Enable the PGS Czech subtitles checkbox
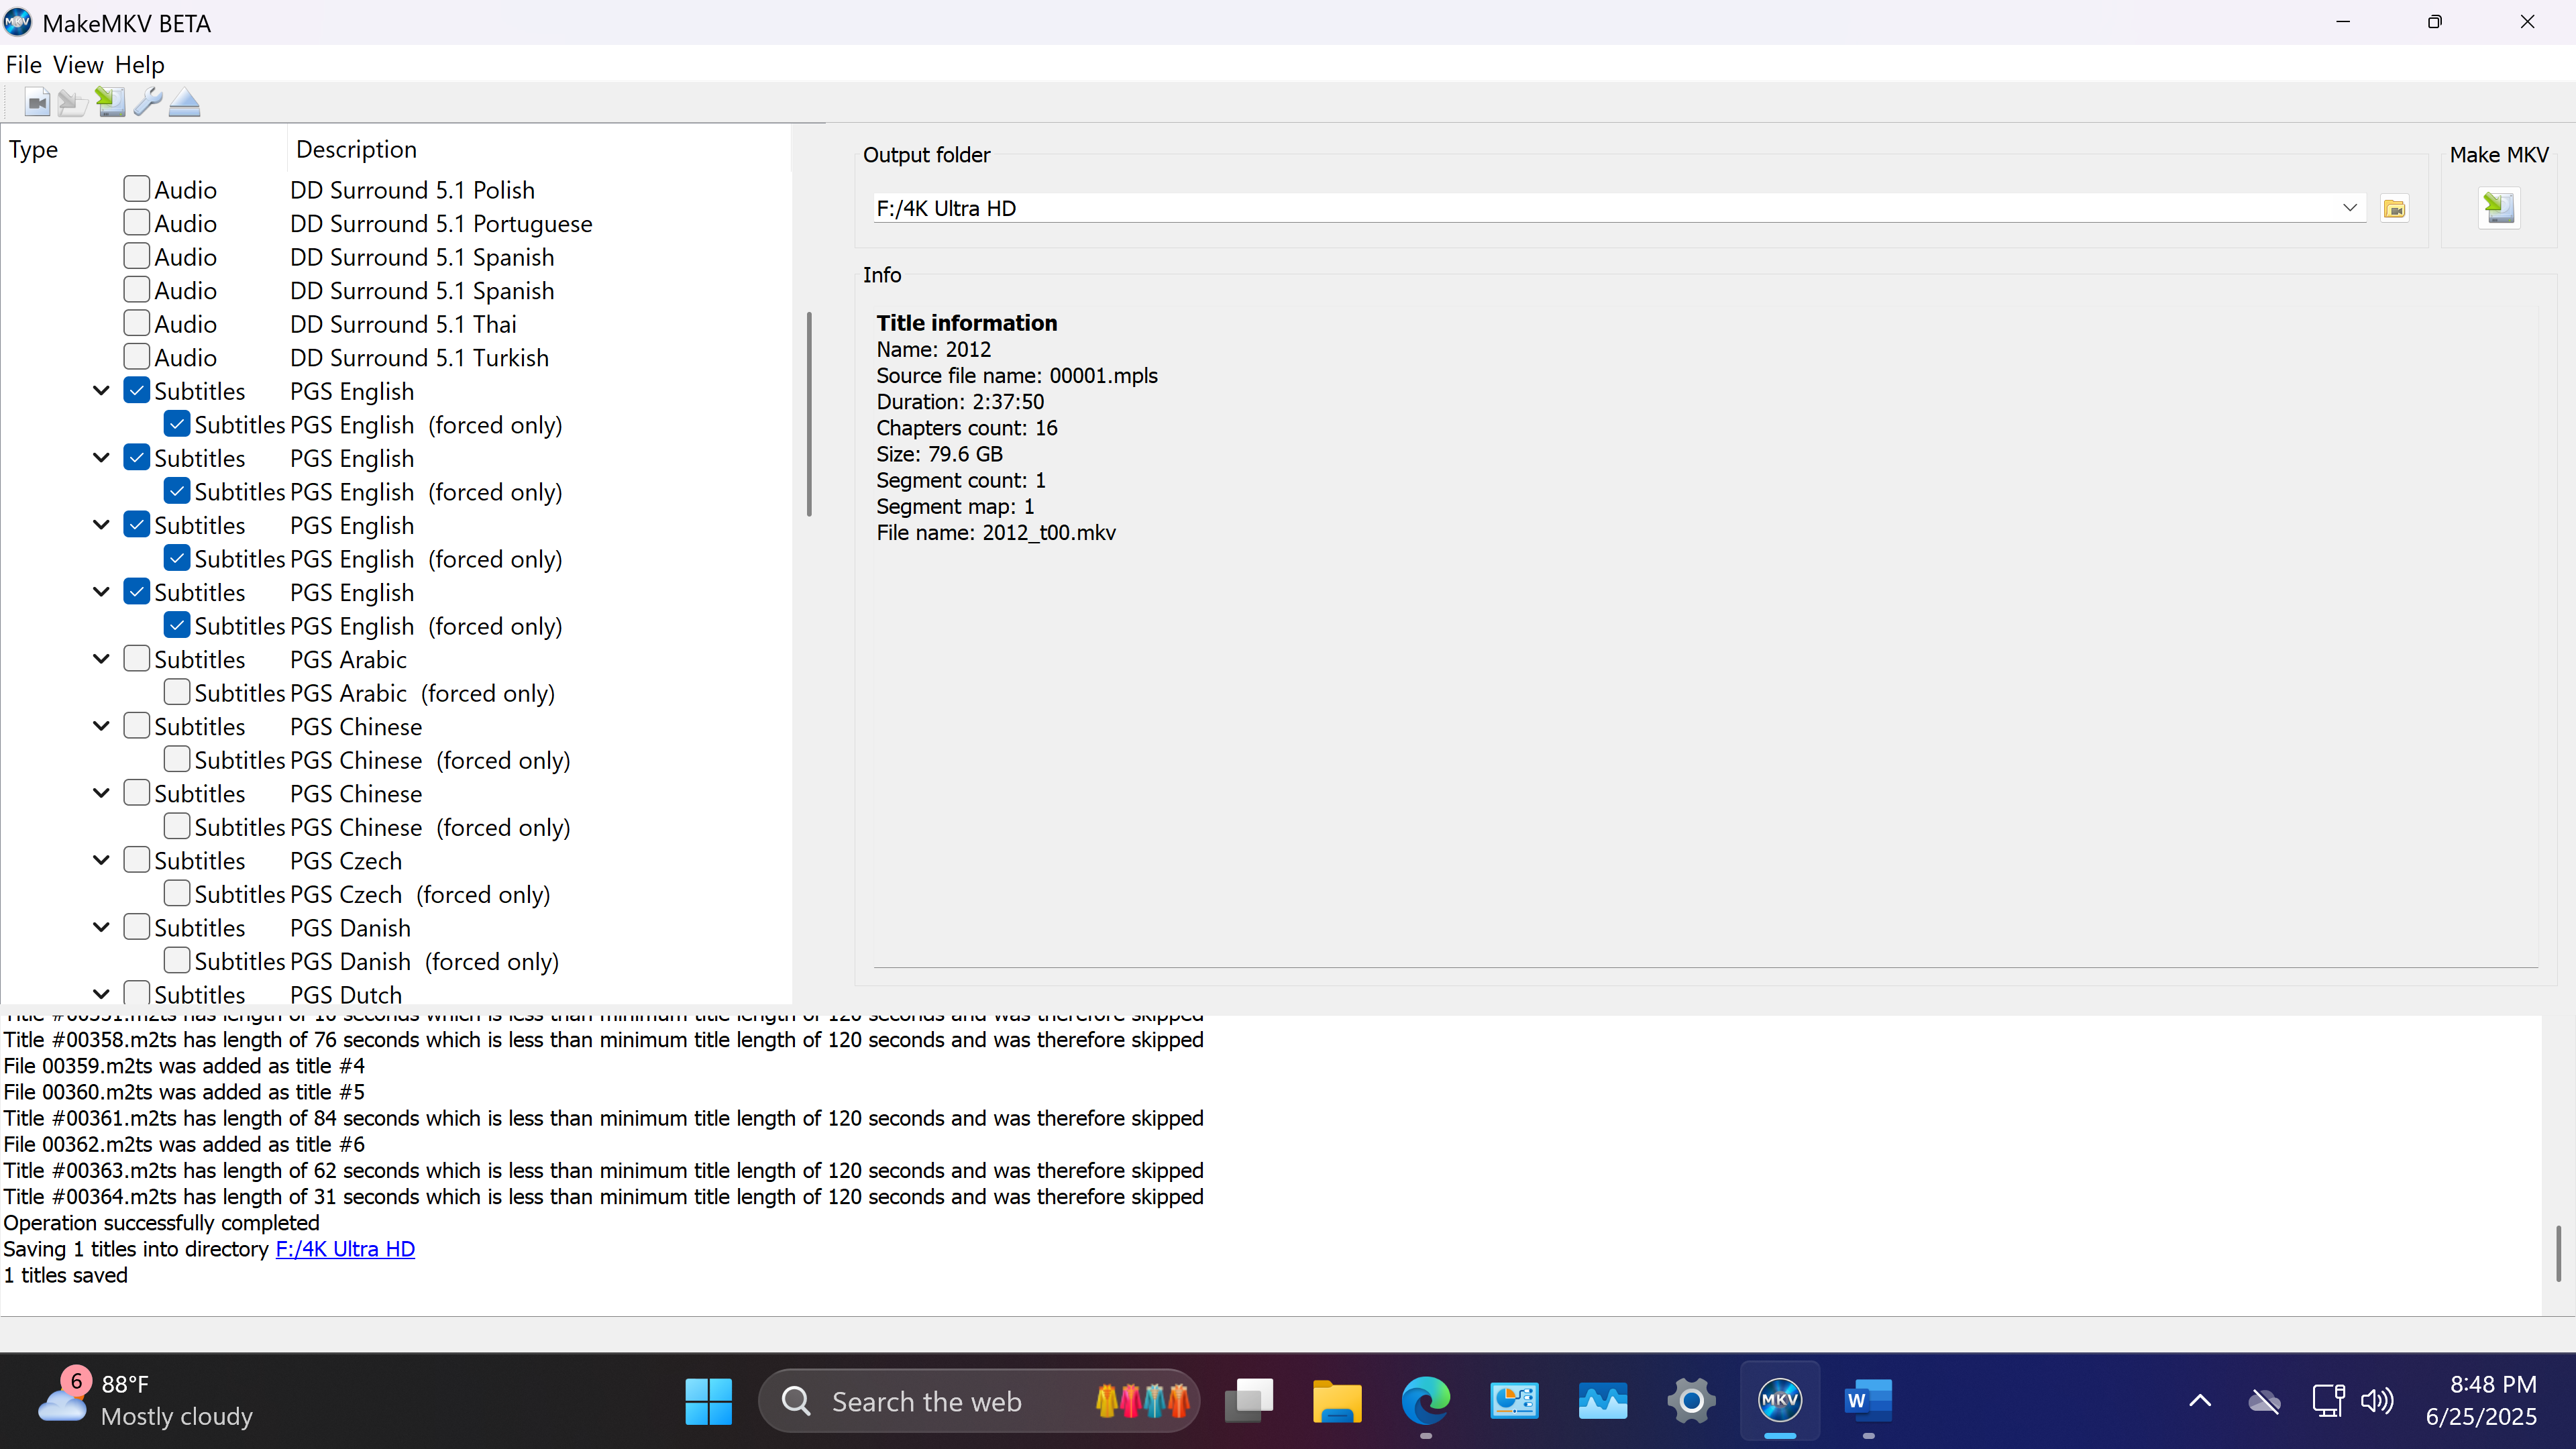Screen dimensions: 2576x1449 point(137,859)
